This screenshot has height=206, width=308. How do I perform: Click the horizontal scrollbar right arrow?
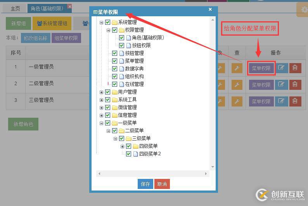click(206, 173)
